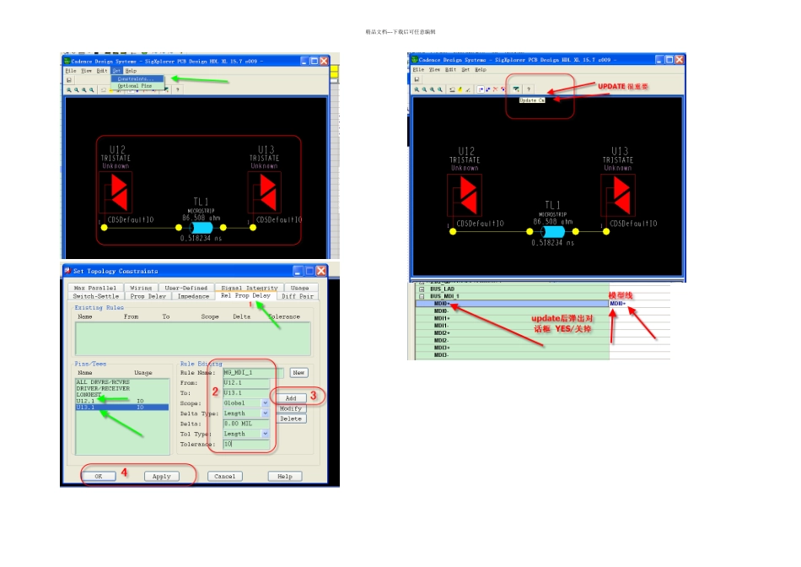801x567 pixels.
Task: Click the red X delete icon in right toolbar
Action: [495, 89]
